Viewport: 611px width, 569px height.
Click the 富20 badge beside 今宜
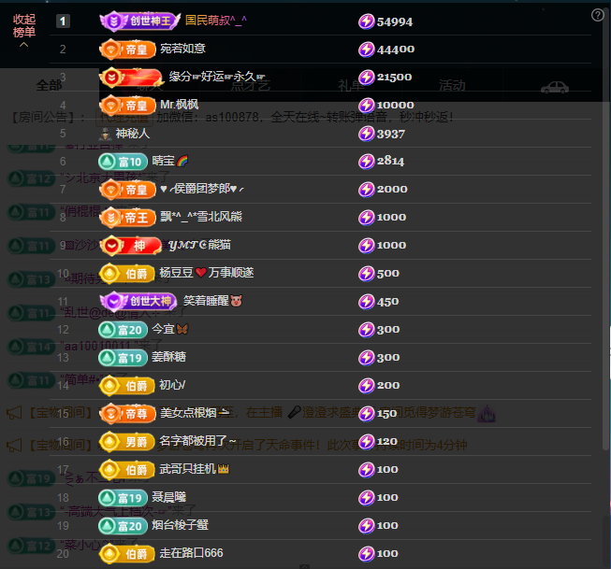coord(123,330)
